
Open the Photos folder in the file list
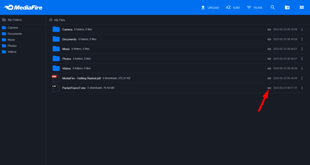[x=67, y=59]
